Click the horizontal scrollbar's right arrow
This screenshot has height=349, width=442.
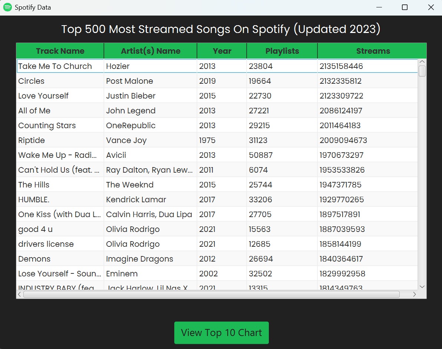(415, 294)
